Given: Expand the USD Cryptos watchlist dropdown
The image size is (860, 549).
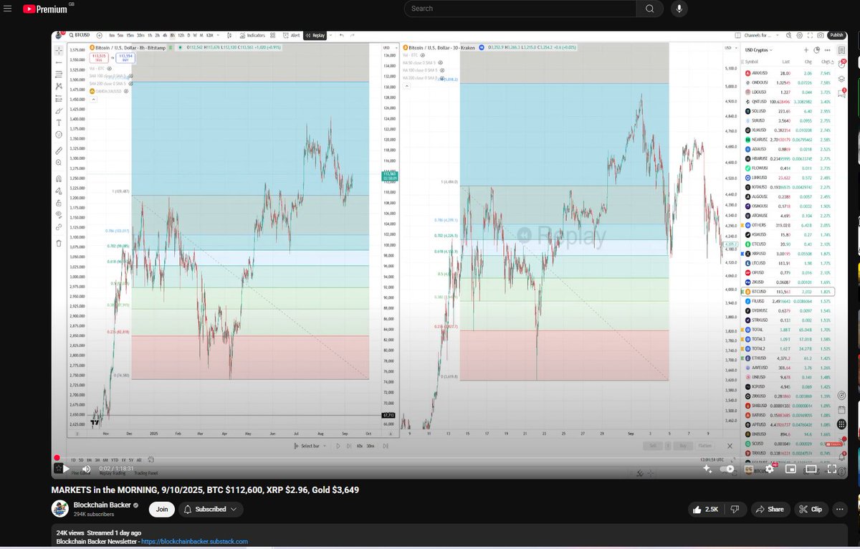Looking at the screenshot, I should click(x=759, y=50).
